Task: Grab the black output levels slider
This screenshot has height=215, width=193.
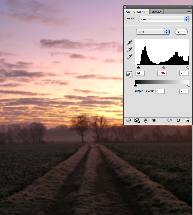Action: [135, 85]
